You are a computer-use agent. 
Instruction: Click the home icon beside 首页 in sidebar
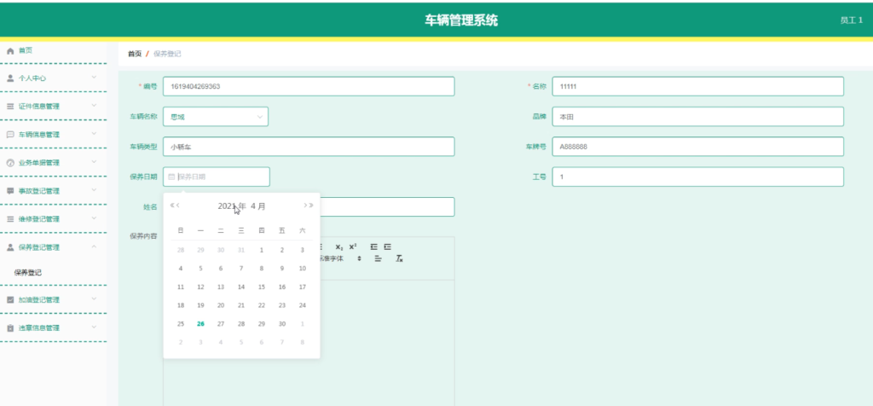pos(10,50)
